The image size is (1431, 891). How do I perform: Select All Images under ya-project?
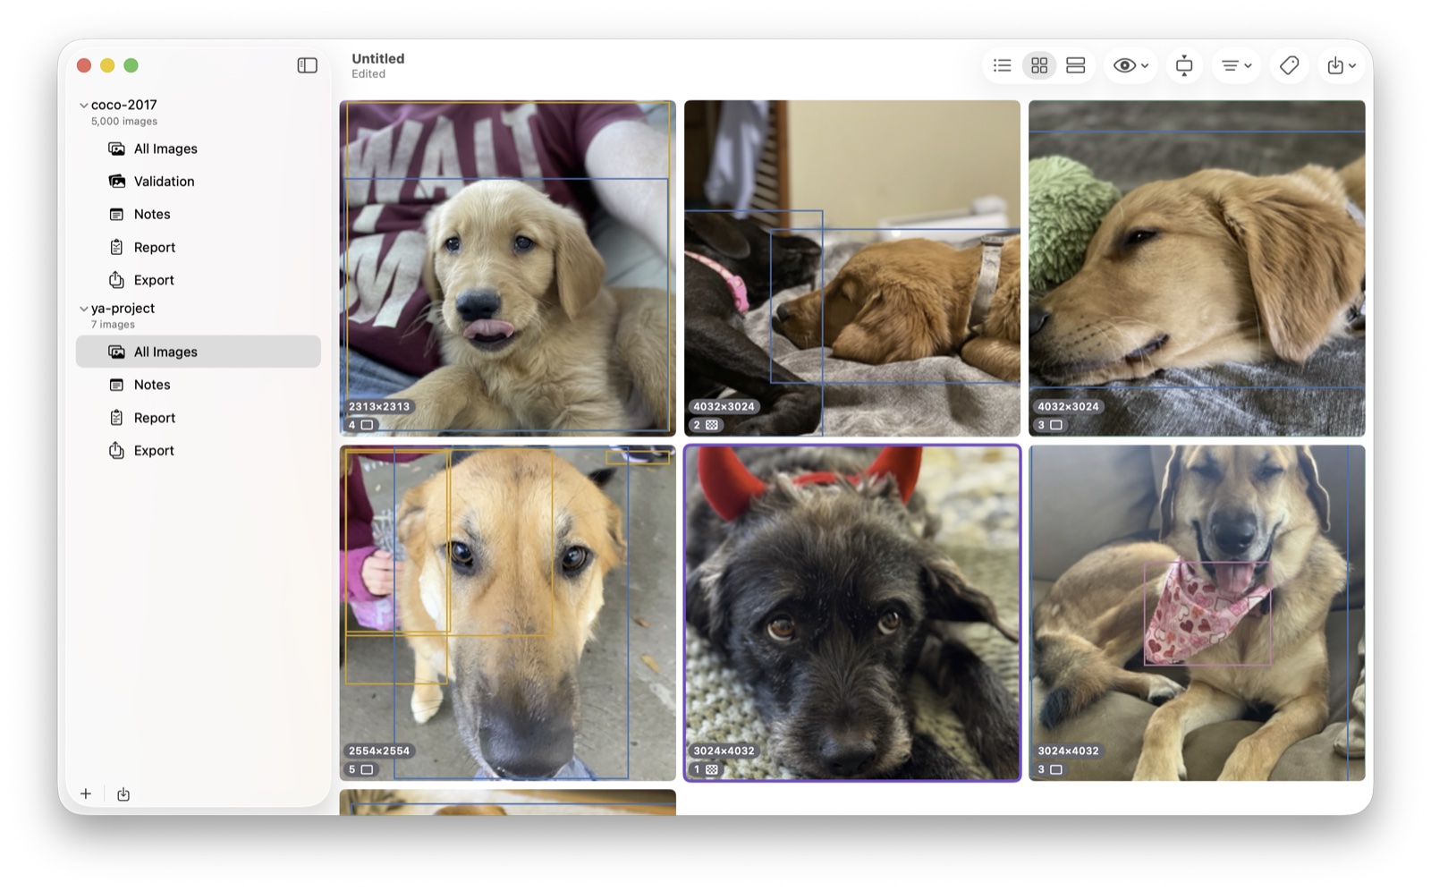click(x=198, y=352)
